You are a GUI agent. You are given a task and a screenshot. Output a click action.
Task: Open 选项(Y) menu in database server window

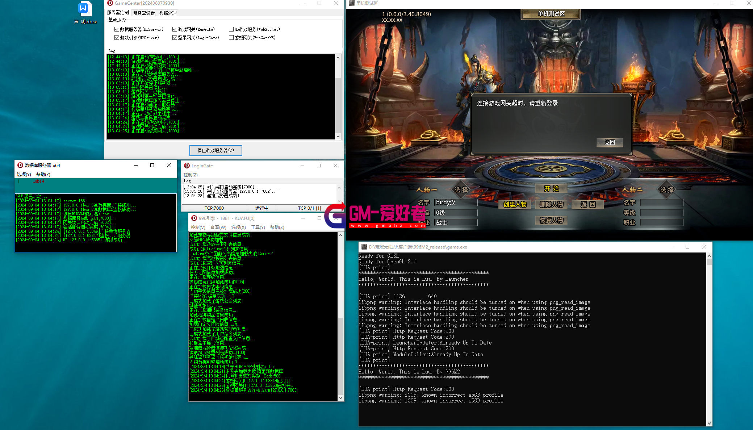(24, 175)
